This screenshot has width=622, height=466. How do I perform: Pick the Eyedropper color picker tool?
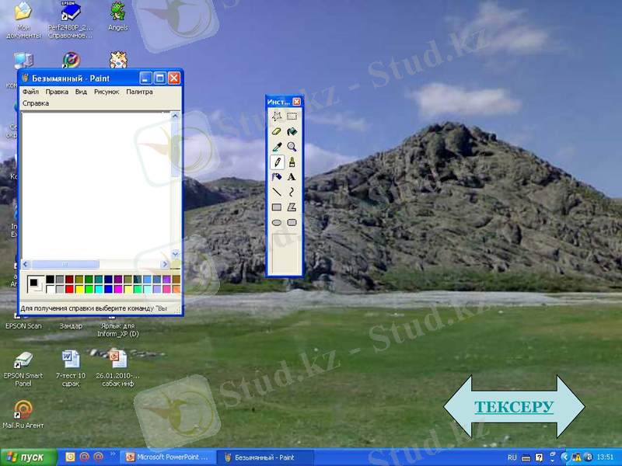click(x=275, y=147)
